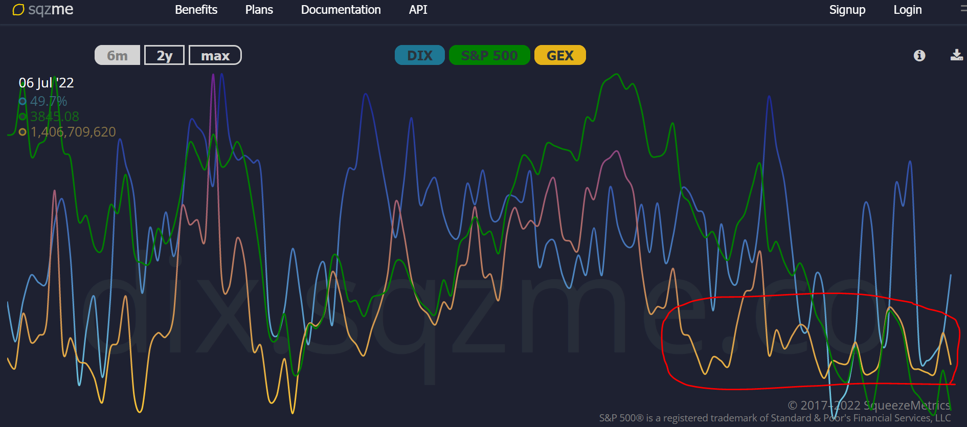Open the Benefits menu item
This screenshot has height=427, width=967.
click(x=196, y=10)
